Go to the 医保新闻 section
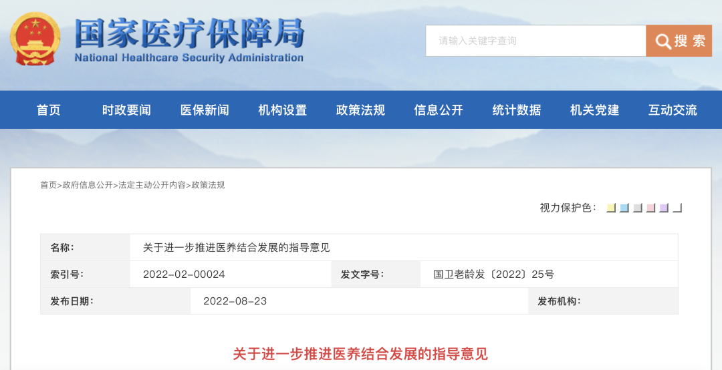The image size is (722, 370). [x=205, y=110]
